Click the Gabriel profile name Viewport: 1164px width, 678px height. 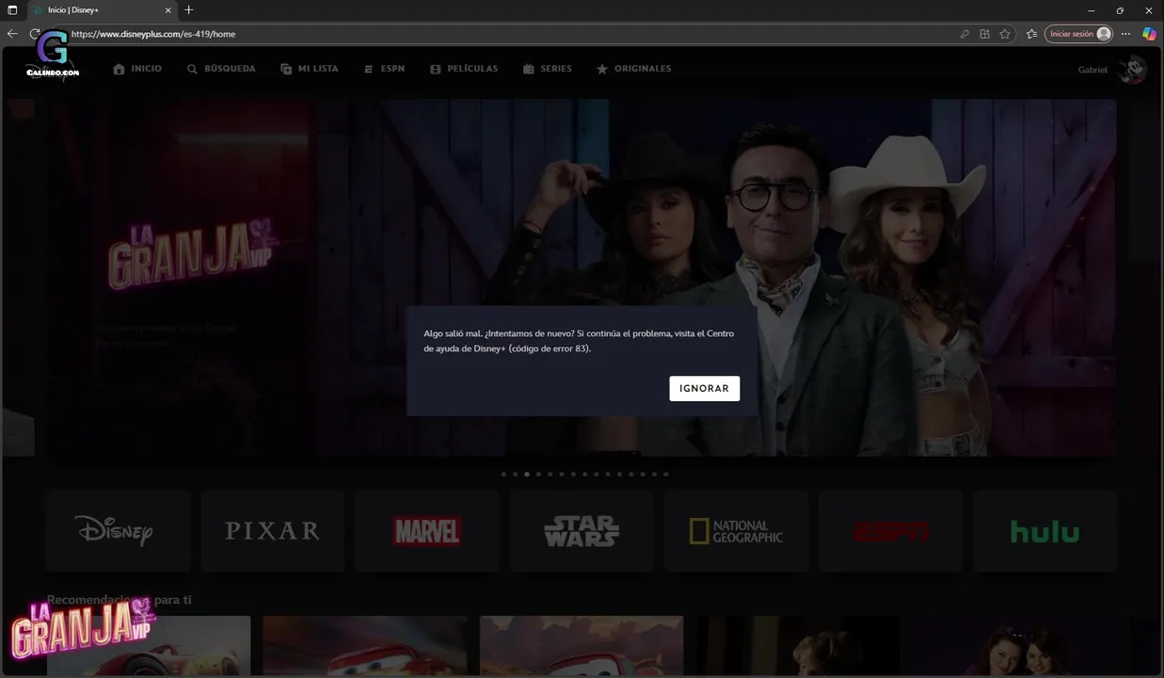pos(1092,70)
